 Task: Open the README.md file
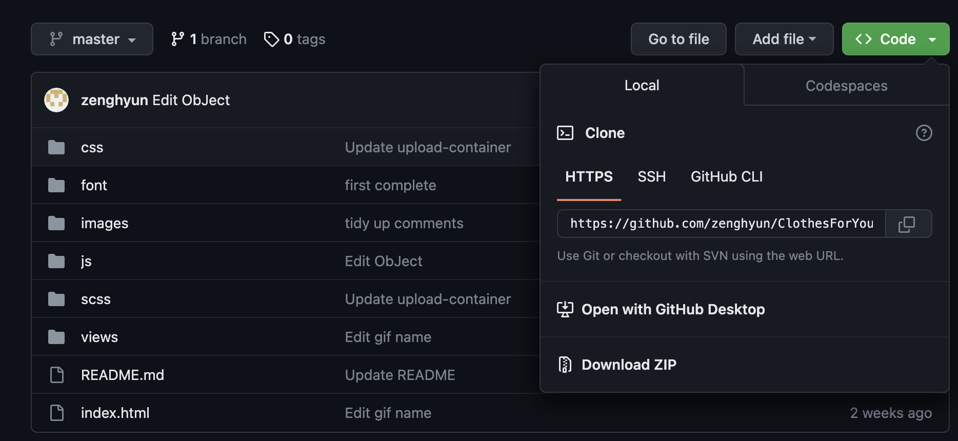coord(123,375)
